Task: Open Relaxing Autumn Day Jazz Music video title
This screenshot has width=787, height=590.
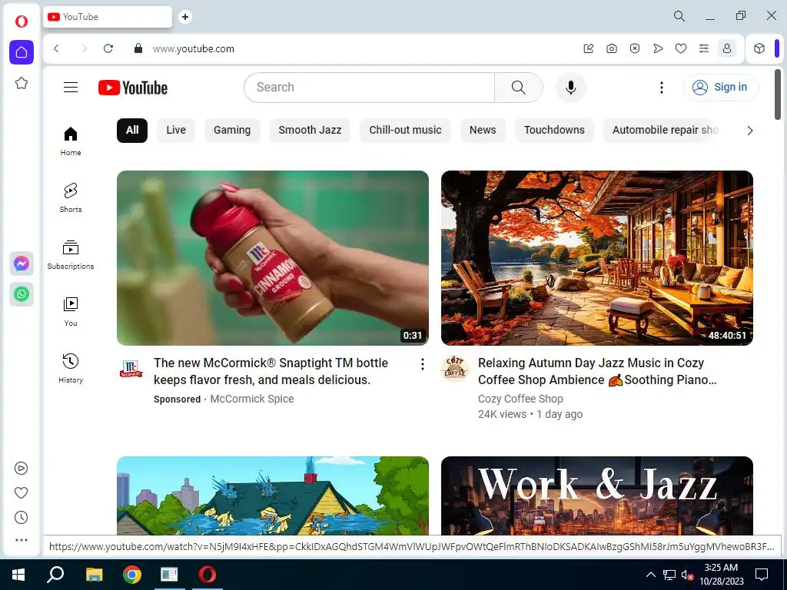Action: 597,371
